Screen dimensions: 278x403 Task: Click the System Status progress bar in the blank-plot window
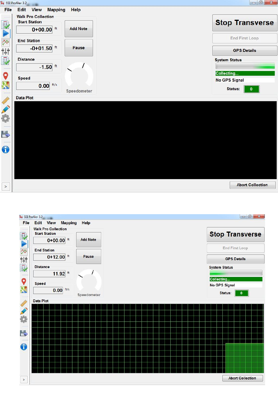(x=245, y=66)
